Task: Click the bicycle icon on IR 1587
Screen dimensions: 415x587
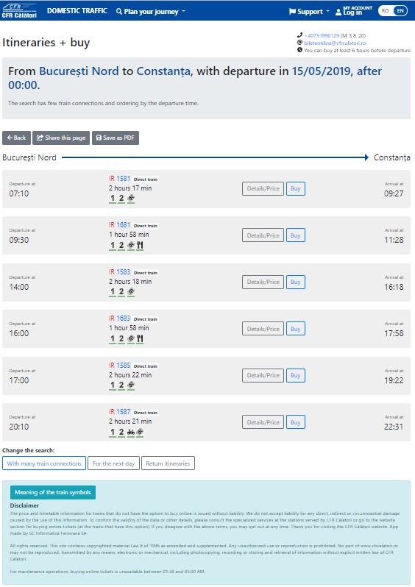Action: coord(131,432)
